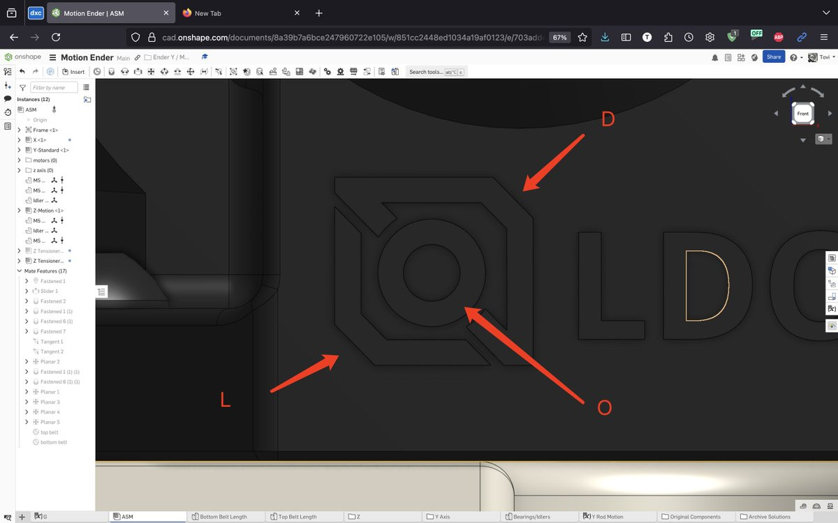Image resolution: width=838 pixels, height=523 pixels.
Task: Open the Tovi user account menu
Action: [821, 58]
